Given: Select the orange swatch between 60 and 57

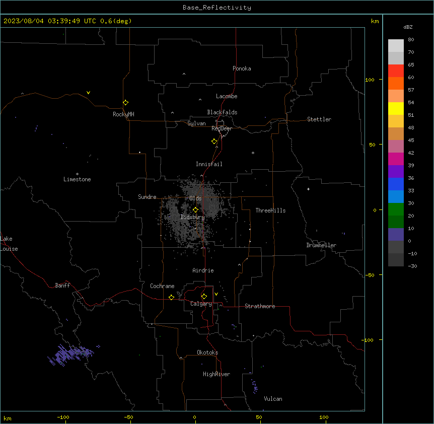Looking at the screenshot, I should click(396, 83).
